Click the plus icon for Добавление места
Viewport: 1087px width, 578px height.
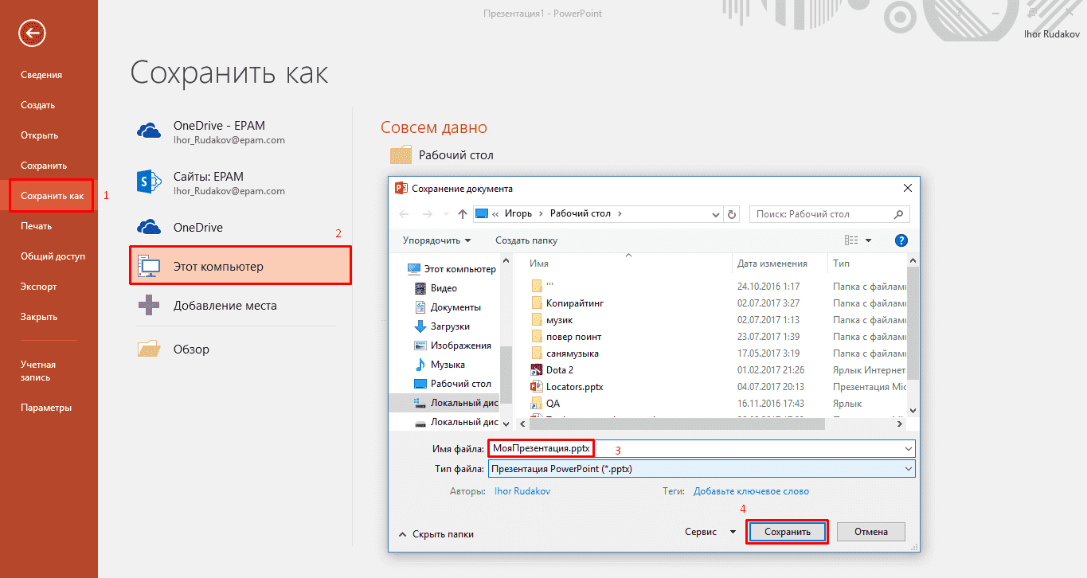[x=150, y=305]
